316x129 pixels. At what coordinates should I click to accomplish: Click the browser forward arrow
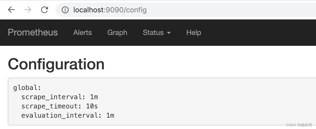click(28, 10)
